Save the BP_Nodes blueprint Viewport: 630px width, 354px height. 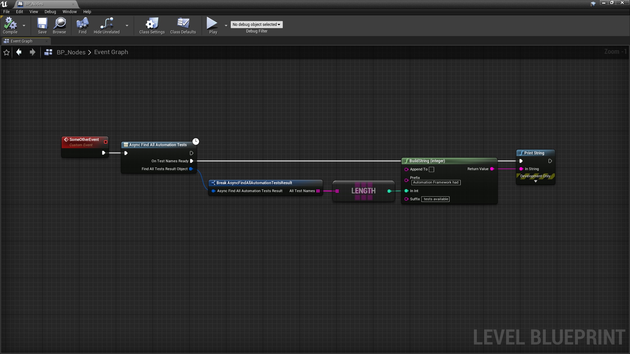tap(42, 26)
